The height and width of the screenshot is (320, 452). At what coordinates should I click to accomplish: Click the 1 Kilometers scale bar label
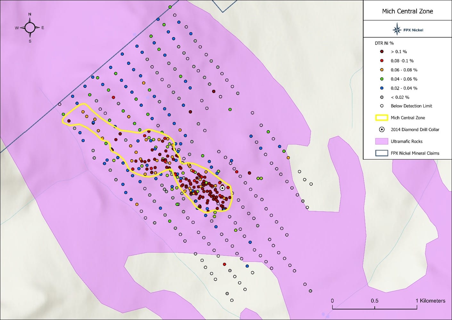(x=430, y=301)
